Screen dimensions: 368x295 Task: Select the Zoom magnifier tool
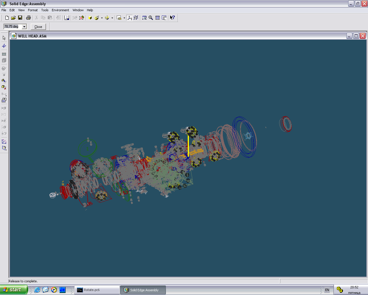pos(151,18)
